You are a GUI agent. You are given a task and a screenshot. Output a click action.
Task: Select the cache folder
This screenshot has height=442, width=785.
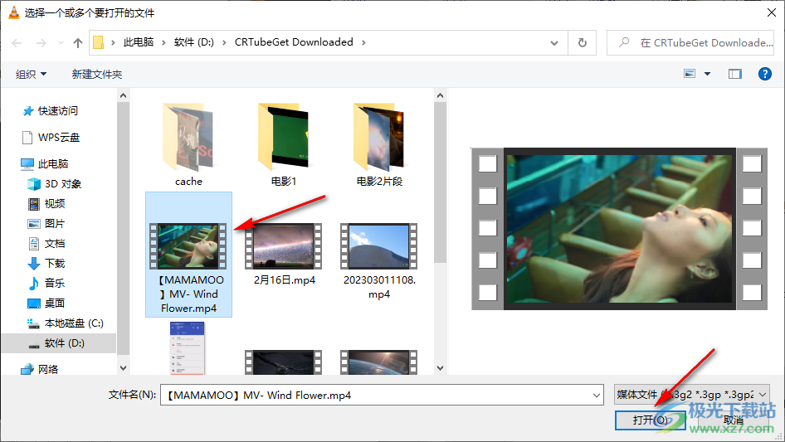click(x=188, y=144)
